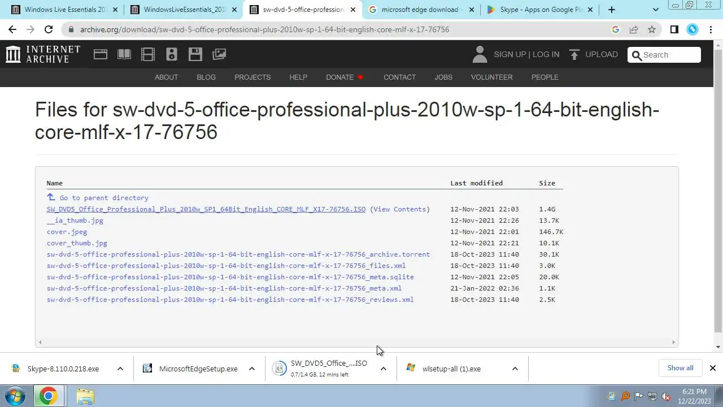Open the BLOG menu item
Viewport: 723px width, 407px height.
tap(206, 77)
